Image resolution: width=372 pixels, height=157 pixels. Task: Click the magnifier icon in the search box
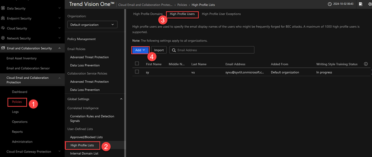[174, 50]
